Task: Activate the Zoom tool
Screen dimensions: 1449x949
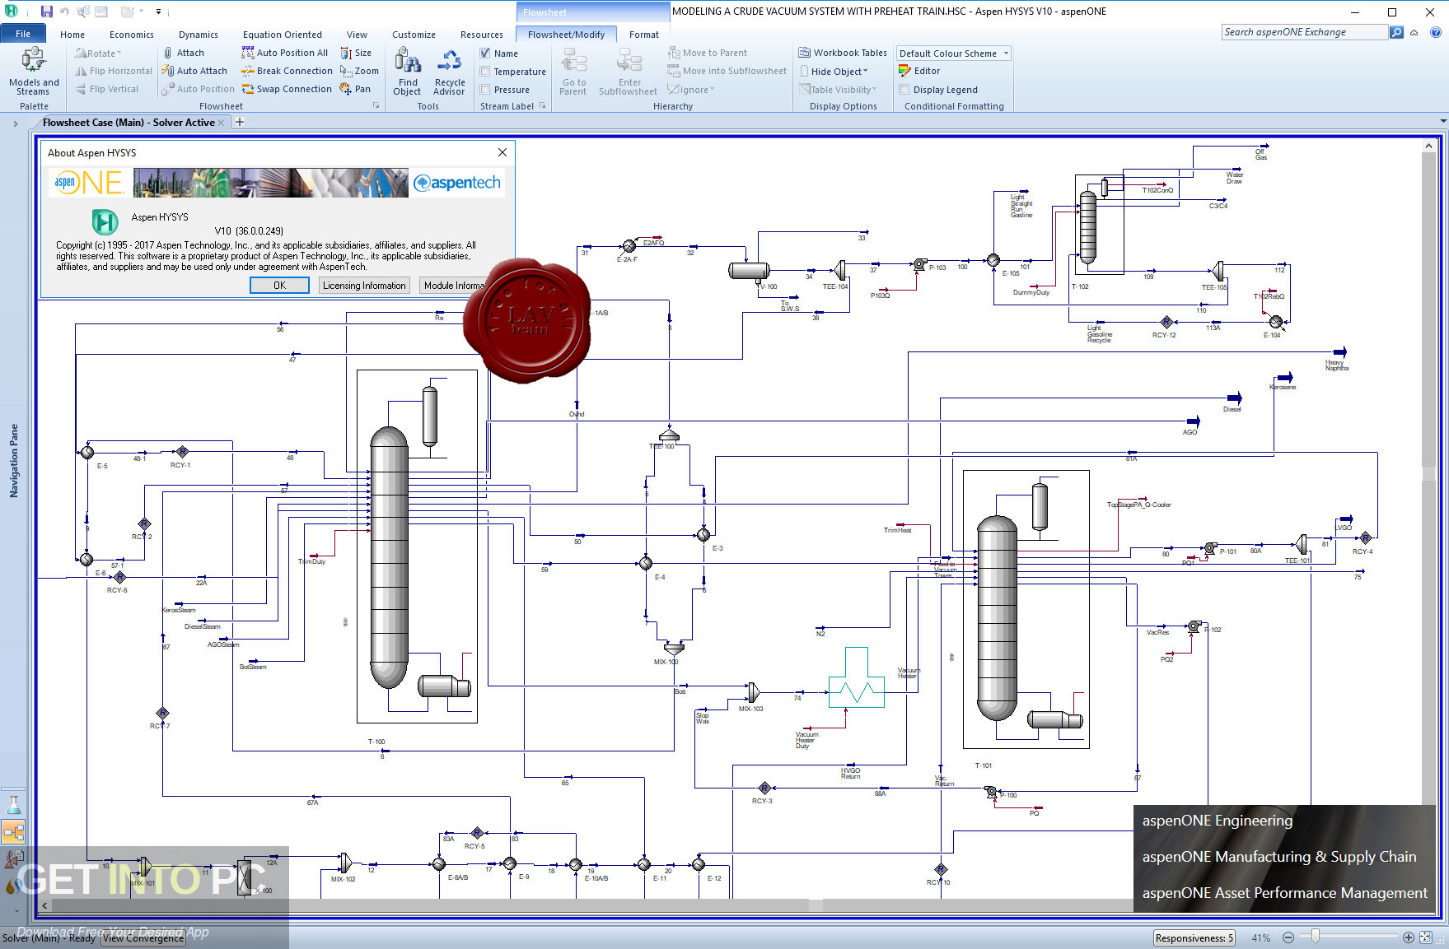Action: click(359, 71)
